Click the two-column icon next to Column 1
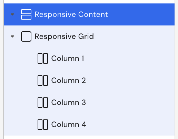Image resolution: width=178 pixels, height=139 pixels. pyautogui.click(x=43, y=58)
